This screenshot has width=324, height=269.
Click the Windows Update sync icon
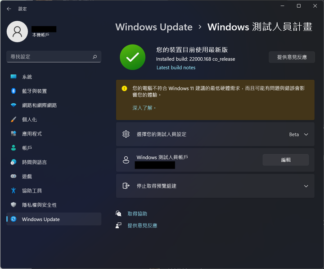(x=13, y=219)
